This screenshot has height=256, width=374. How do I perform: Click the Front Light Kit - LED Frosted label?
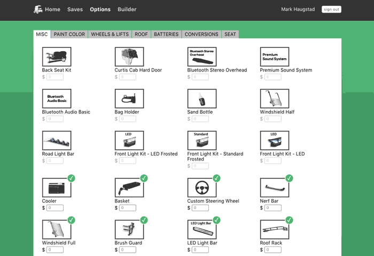point(146,154)
